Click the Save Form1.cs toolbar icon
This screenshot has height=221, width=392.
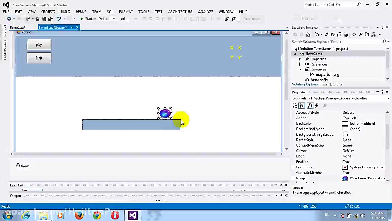tap(44, 19)
